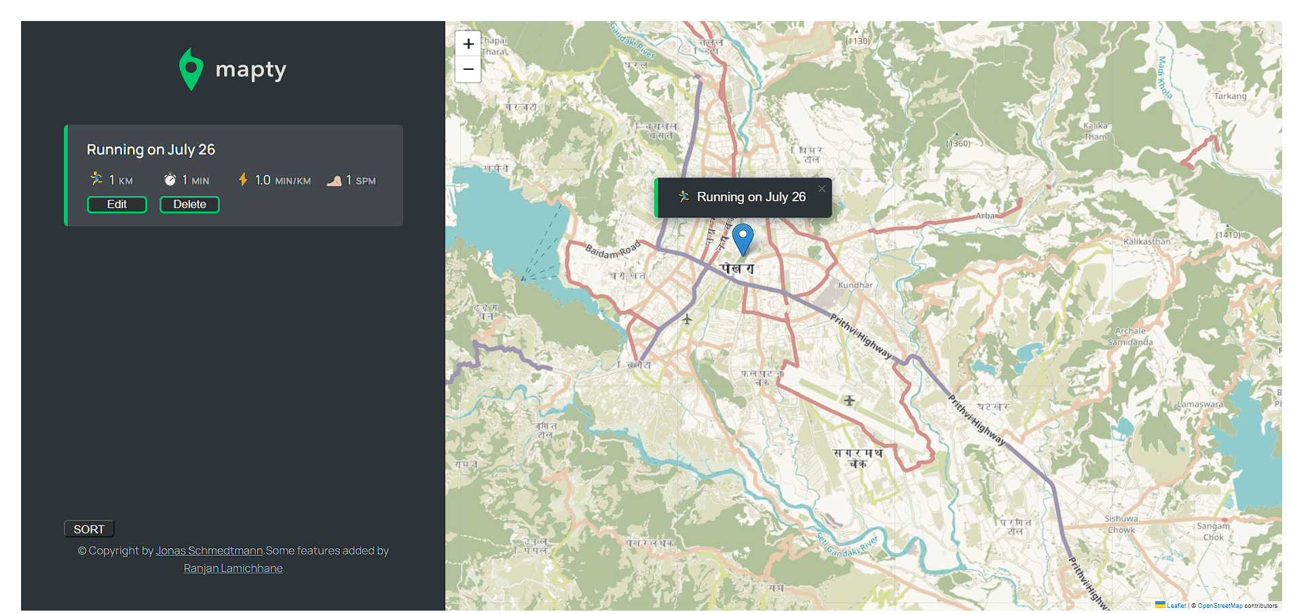Delete the Running on July 26 workout
The height and width of the screenshot is (614, 1291).
pyautogui.click(x=189, y=205)
